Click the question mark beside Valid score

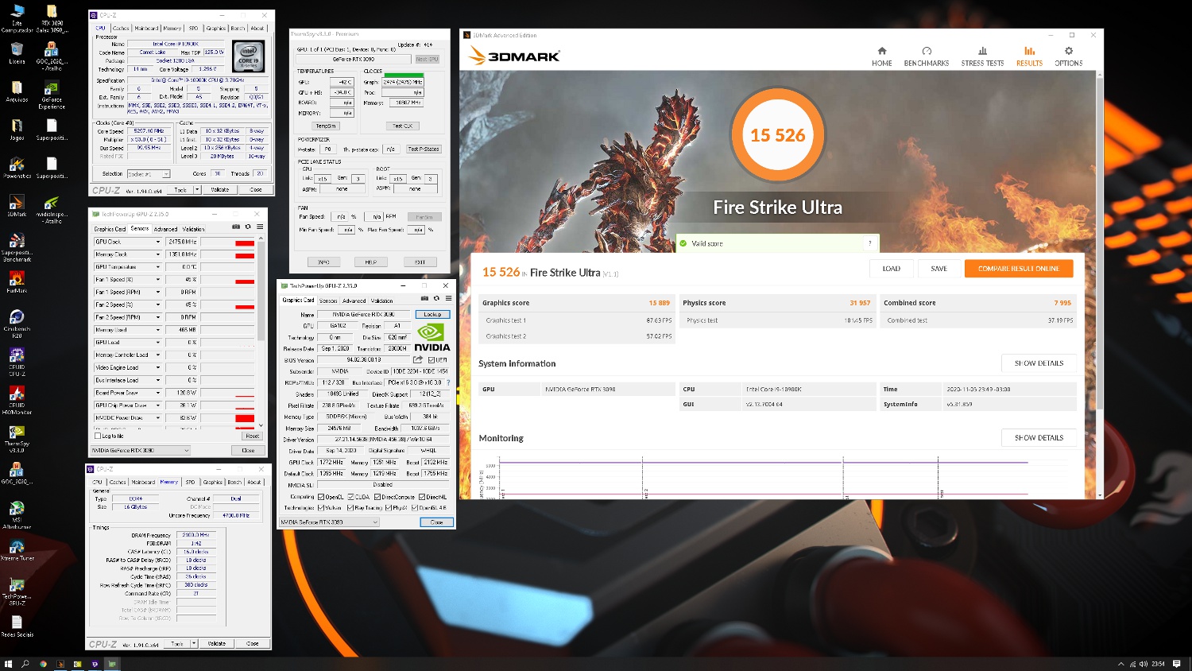point(870,243)
